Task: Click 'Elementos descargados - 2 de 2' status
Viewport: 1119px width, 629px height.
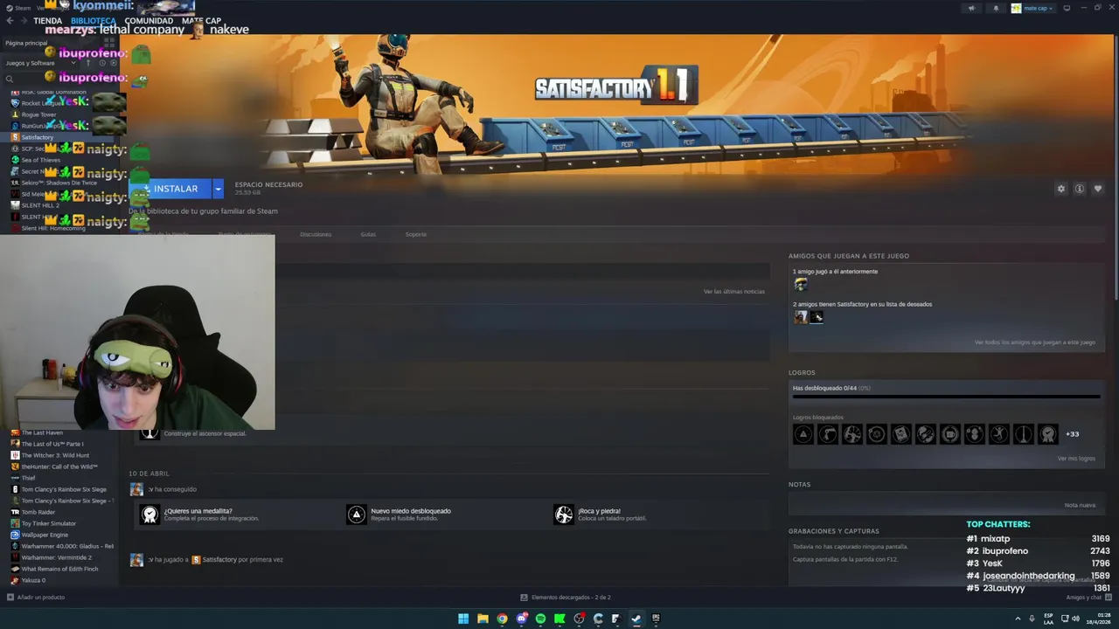Action: pos(571,598)
